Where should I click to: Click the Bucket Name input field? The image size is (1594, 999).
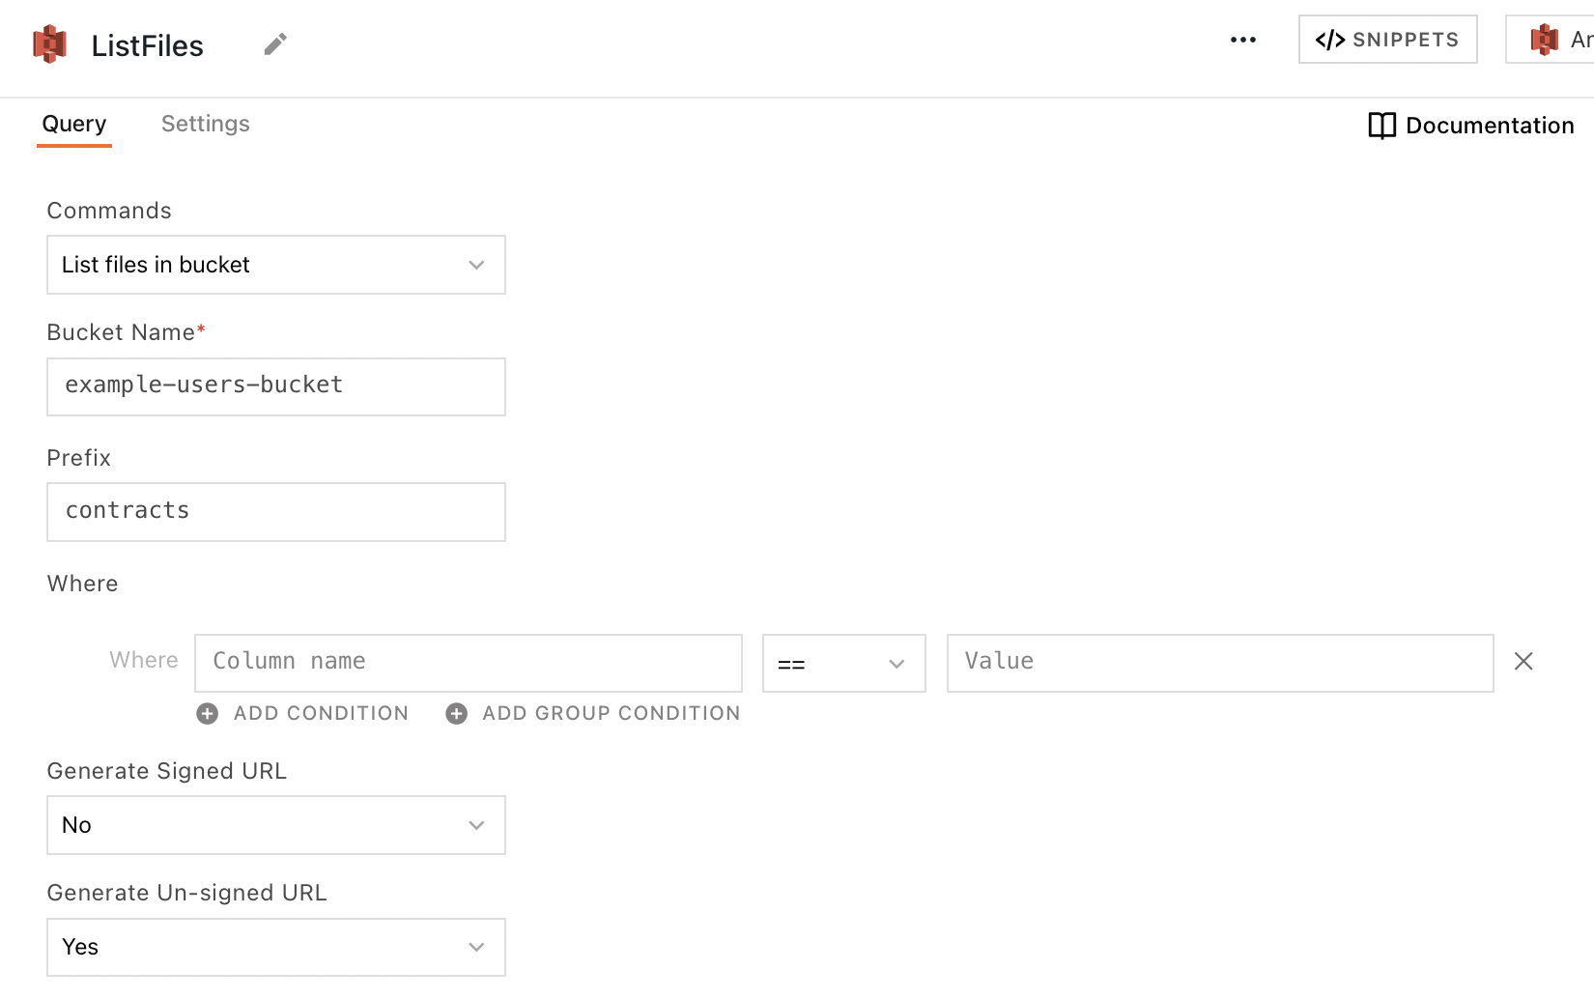(276, 386)
